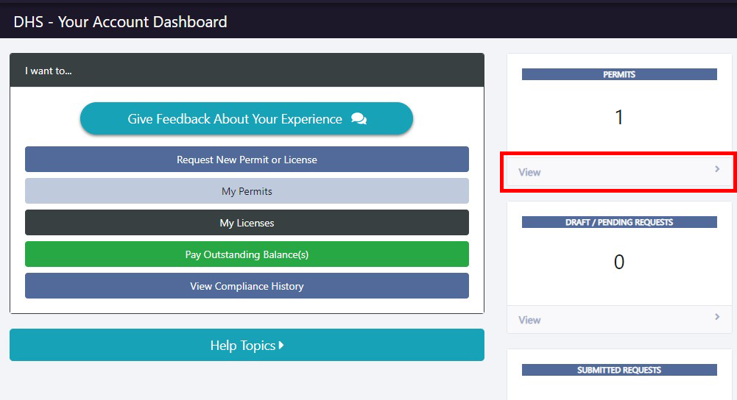The height and width of the screenshot is (400, 737).
Task: Click the DRAFT / PENDING REQUESTS header
Action: coord(619,222)
